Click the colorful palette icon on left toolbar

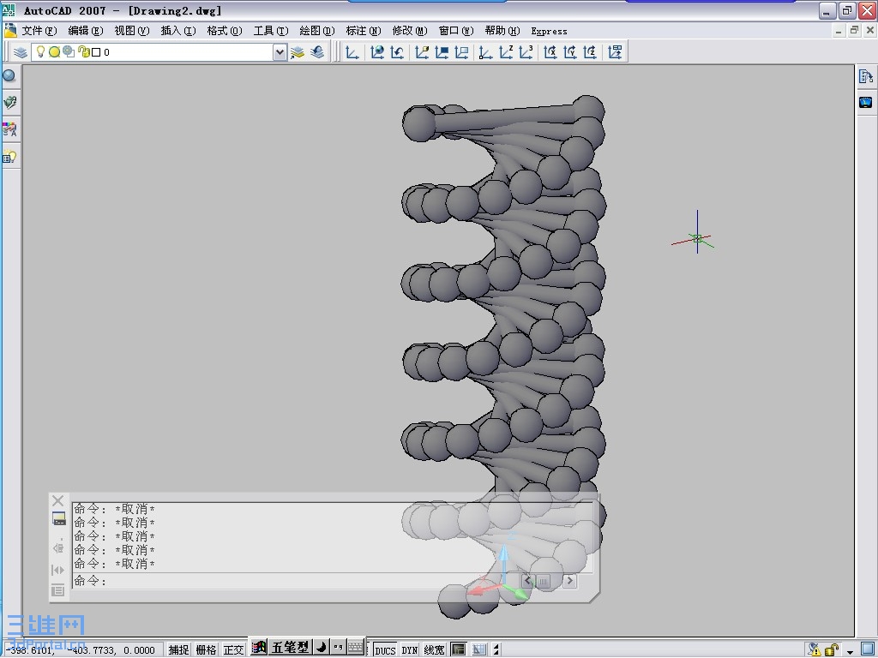point(10,130)
